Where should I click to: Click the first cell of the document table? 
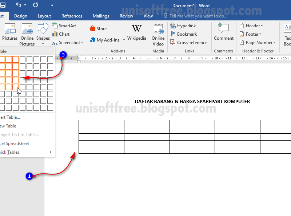pos(101,123)
